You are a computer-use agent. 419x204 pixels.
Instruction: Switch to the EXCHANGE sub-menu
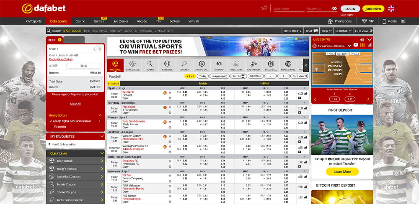pyautogui.click(x=100, y=31)
